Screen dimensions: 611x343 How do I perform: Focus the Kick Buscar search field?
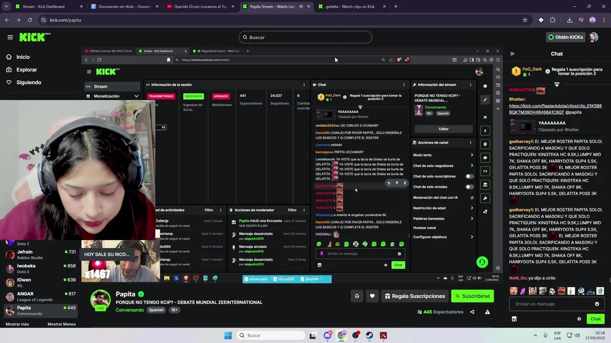[x=305, y=37]
